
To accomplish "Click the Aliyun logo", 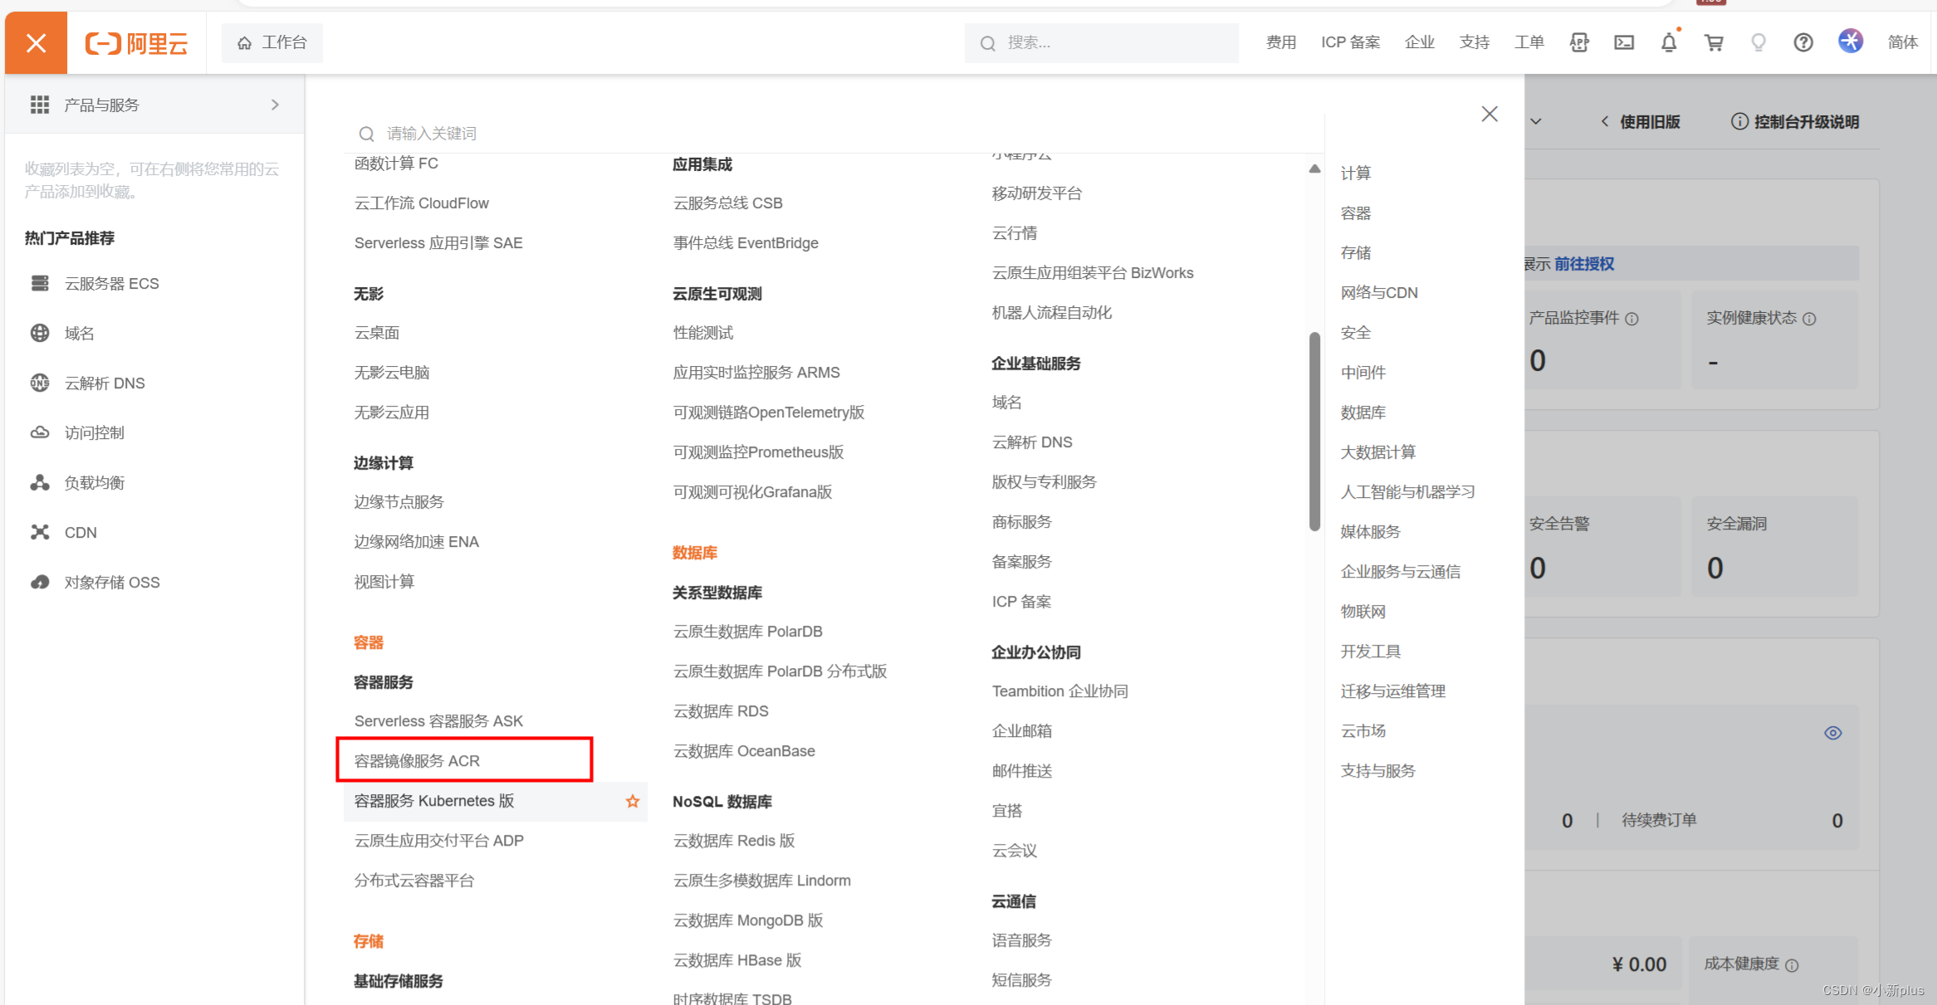I will (137, 43).
